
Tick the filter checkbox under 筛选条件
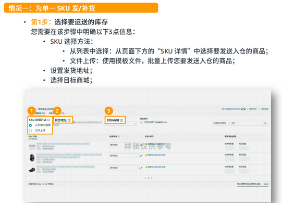[141, 122]
